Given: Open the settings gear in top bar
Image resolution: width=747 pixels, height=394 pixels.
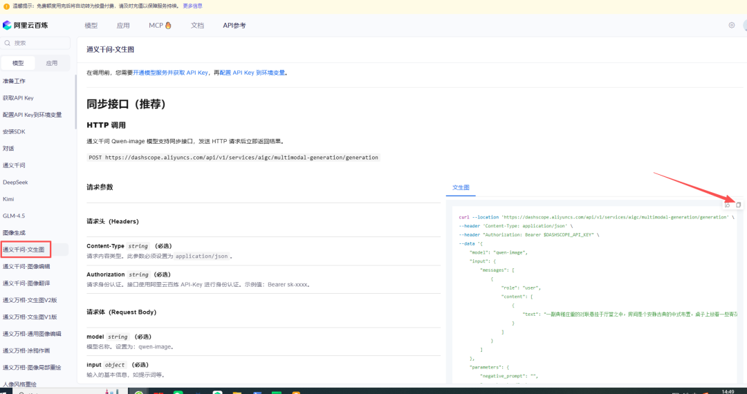Looking at the screenshot, I should (x=731, y=25).
